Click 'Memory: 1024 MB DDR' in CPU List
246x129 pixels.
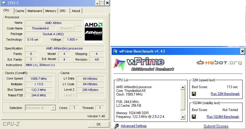coord(132,113)
